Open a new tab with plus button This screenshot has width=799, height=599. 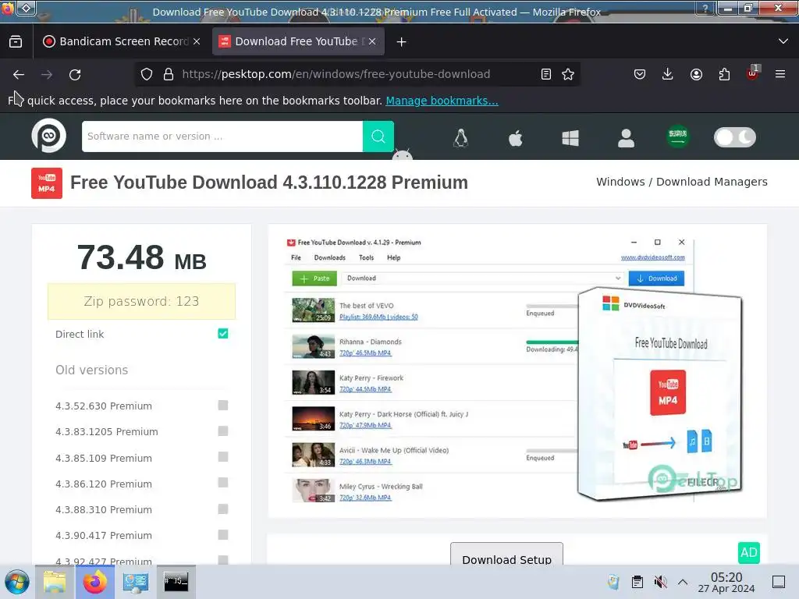(402, 42)
